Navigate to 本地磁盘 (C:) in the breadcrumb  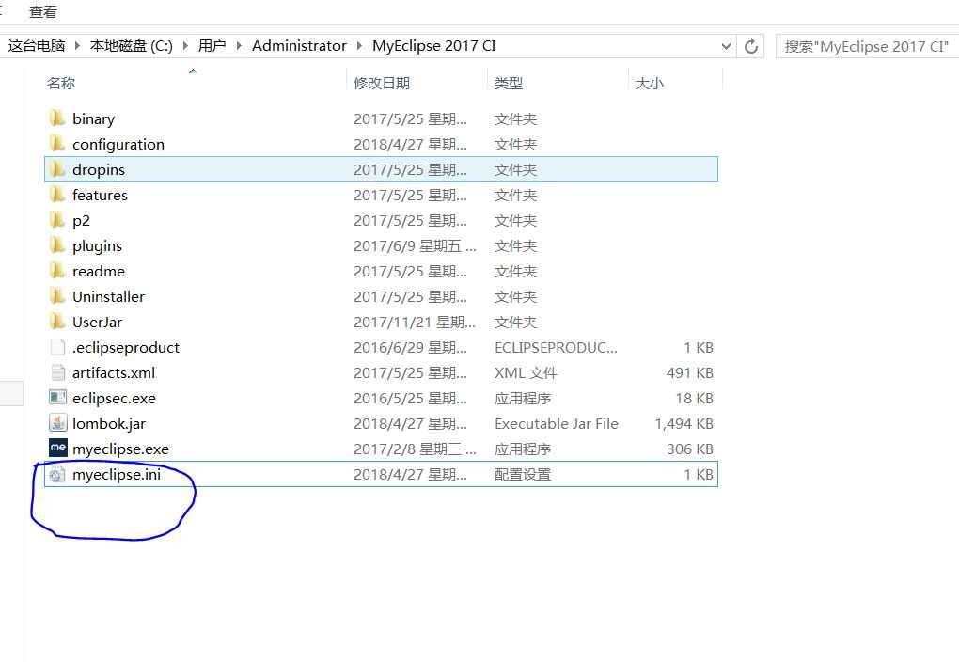pyautogui.click(x=132, y=46)
